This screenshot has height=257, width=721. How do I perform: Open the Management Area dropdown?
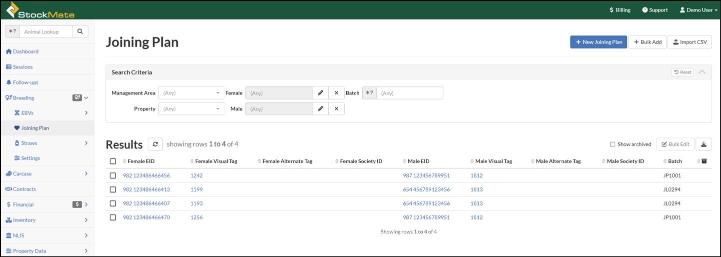pyautogui.click(x=191, y=93)
